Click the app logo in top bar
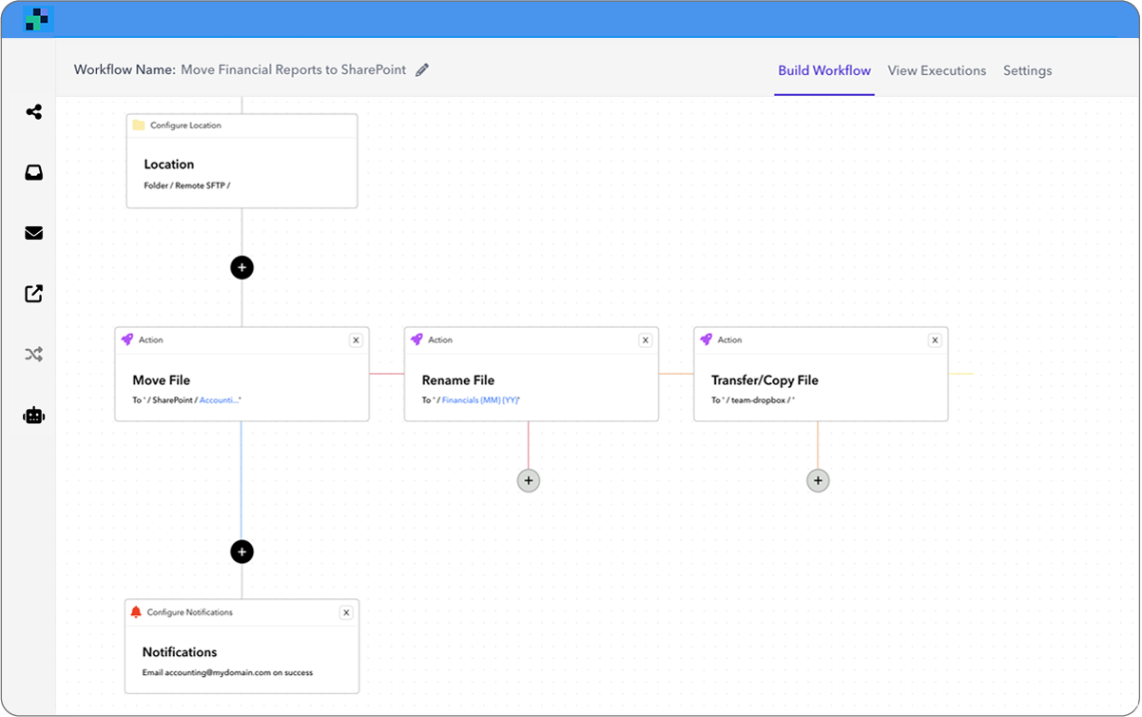The height and width of the screenshot is (717, 1142). point(38,19)
